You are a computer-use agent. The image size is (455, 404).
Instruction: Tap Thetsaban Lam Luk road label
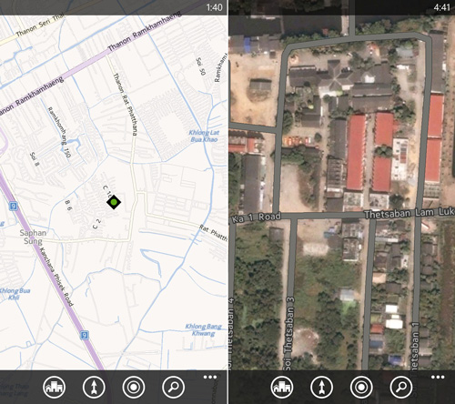(409, 213)
